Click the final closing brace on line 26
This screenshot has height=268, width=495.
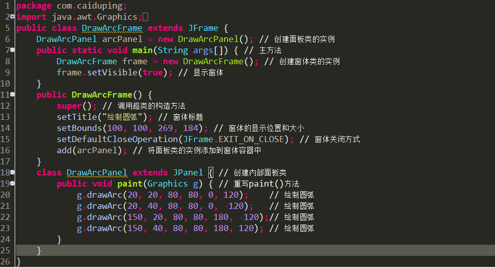click(19, 262)
